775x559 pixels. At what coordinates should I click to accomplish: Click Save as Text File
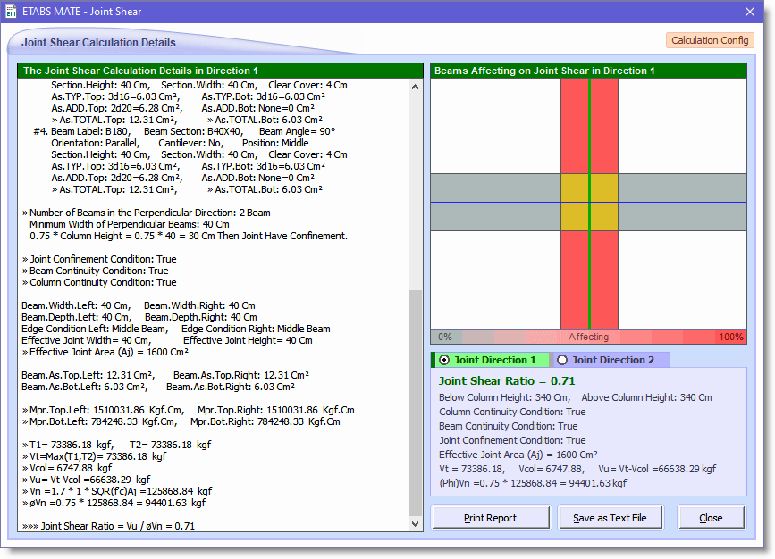[x=611, y=517]
